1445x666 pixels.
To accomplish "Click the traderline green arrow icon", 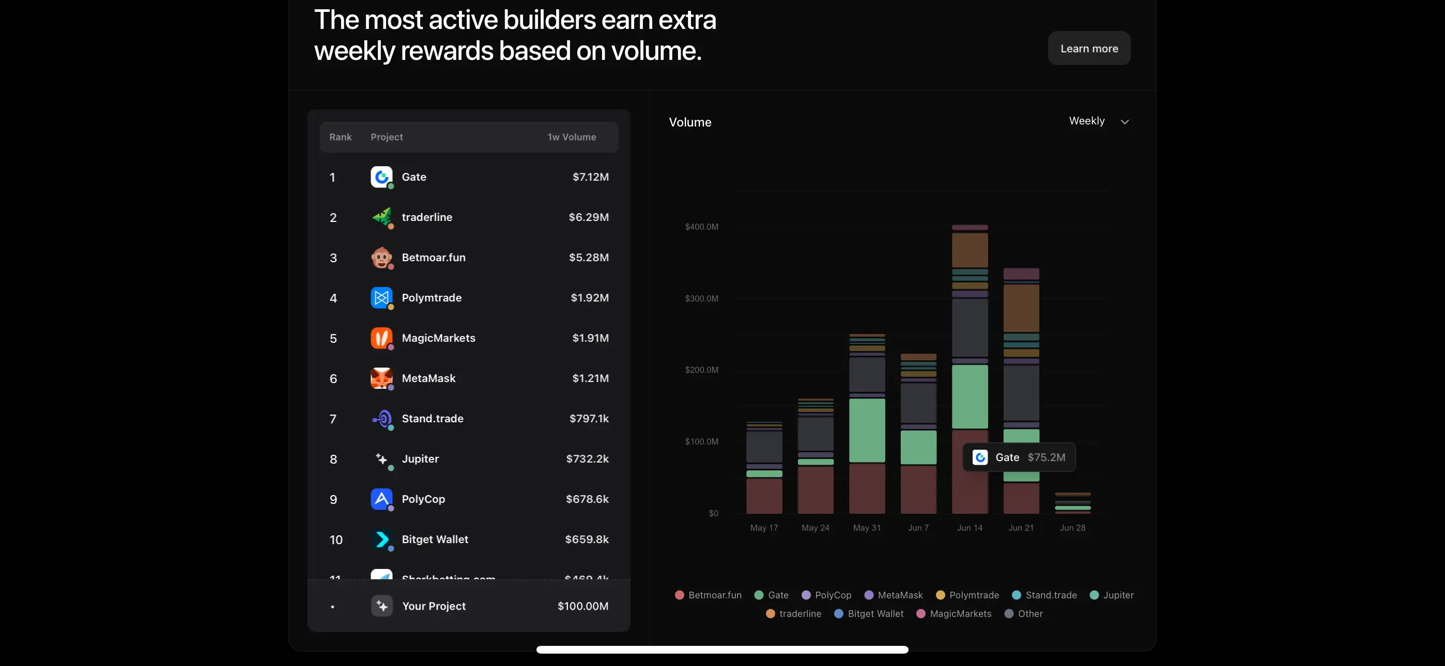I will coord(381,217).
